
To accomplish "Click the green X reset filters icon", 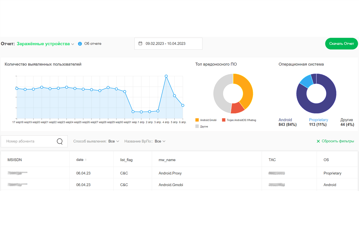I will click(x=318, y=141).
